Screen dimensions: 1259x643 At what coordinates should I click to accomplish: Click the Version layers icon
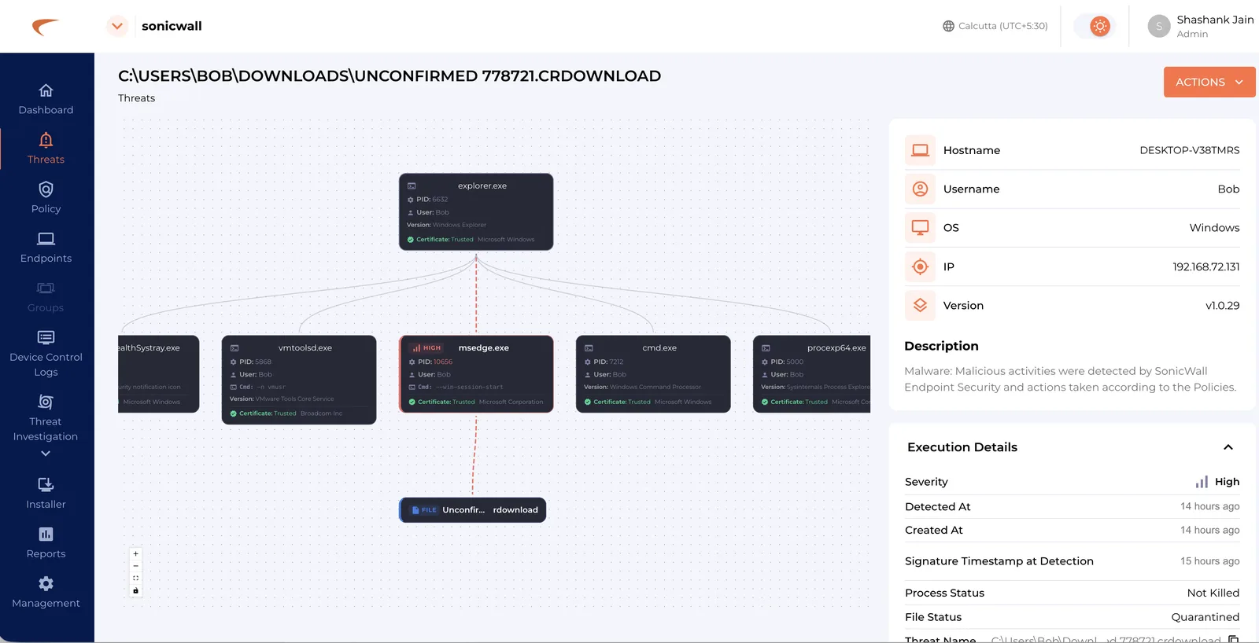[x=920, y=305]
